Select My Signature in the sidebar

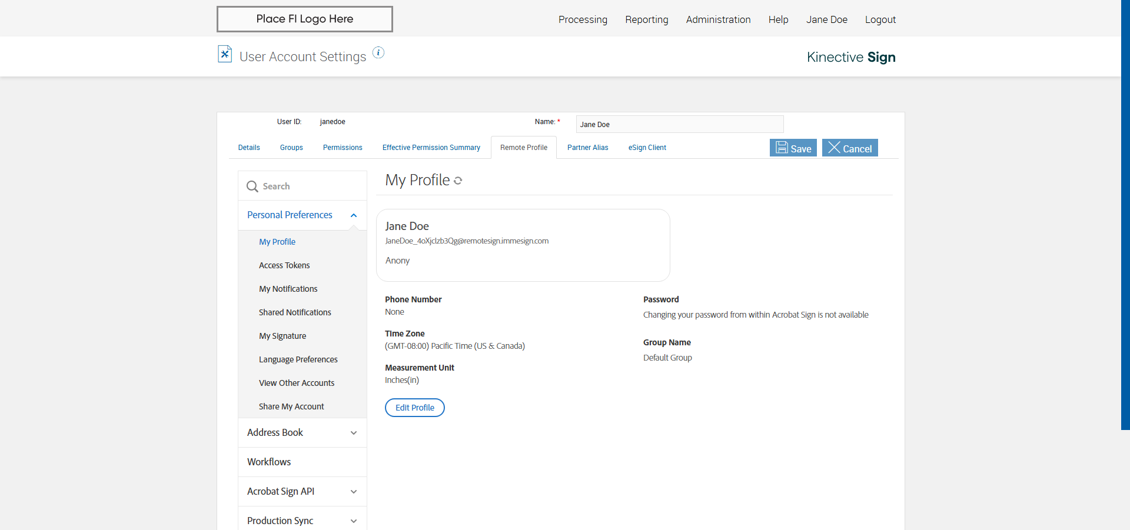(282, 336)
